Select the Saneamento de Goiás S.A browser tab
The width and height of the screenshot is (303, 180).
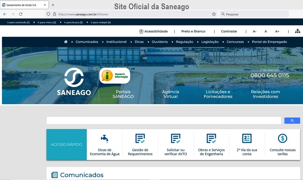[x=24, y=5]
